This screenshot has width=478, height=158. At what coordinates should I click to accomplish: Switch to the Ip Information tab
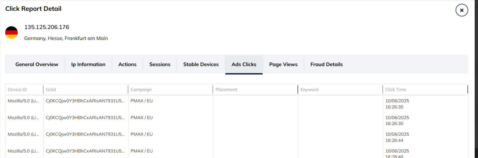(x=88, y=64)
